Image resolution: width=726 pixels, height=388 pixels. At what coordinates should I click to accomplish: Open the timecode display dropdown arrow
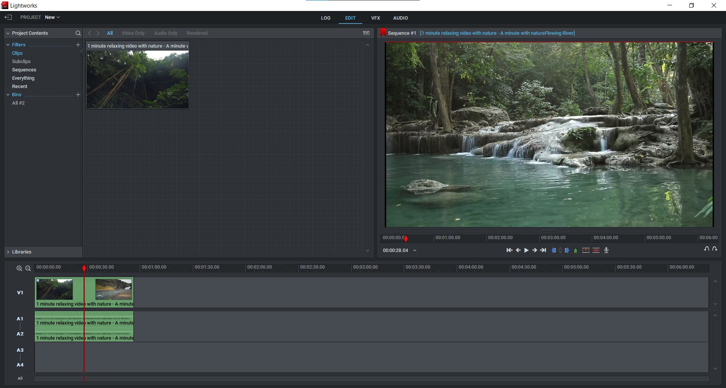click(415, 250)
